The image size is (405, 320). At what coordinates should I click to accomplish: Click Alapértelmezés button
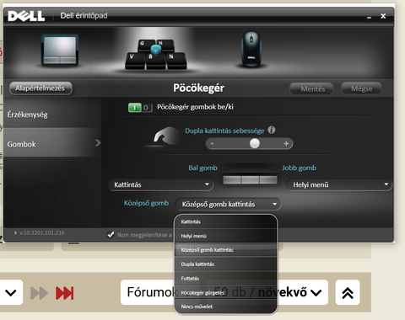coord(40,88)
